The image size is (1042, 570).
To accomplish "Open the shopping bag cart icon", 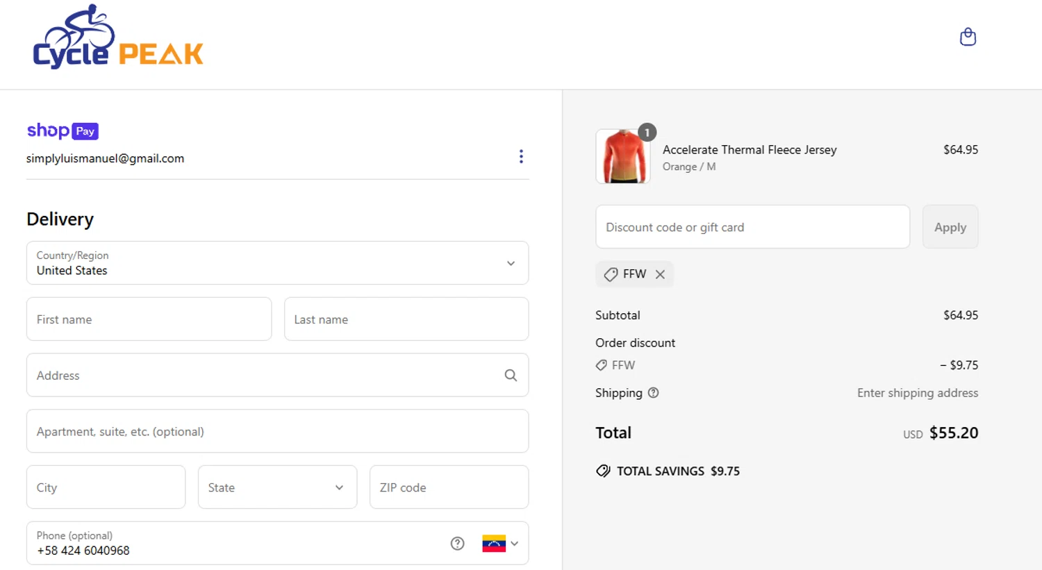I will [968, 37].
